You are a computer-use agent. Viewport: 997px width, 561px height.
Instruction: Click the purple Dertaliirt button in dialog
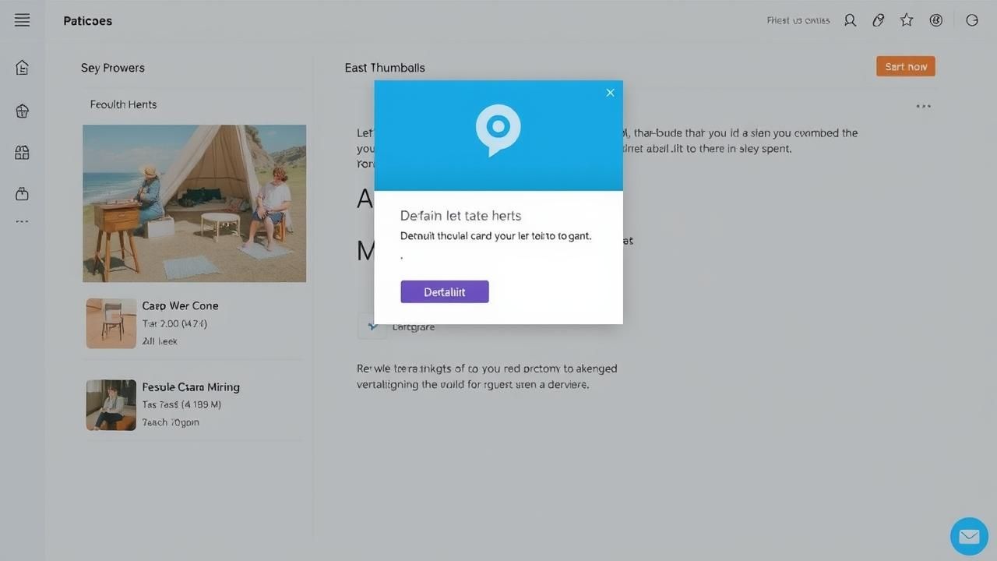(444, 291)
